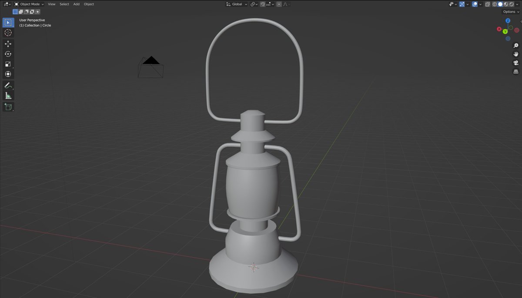Switch to the 3D Cursor tool

click(x=8, y=33)
